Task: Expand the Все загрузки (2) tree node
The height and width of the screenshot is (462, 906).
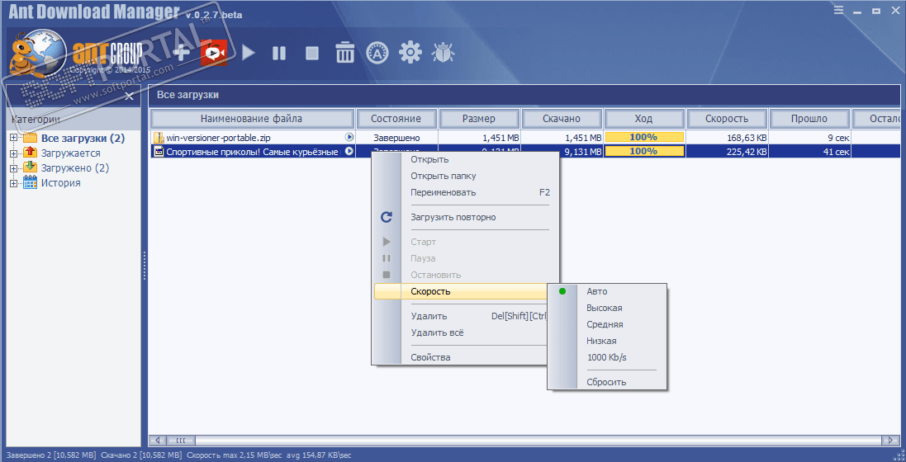Action: [14, 139]
